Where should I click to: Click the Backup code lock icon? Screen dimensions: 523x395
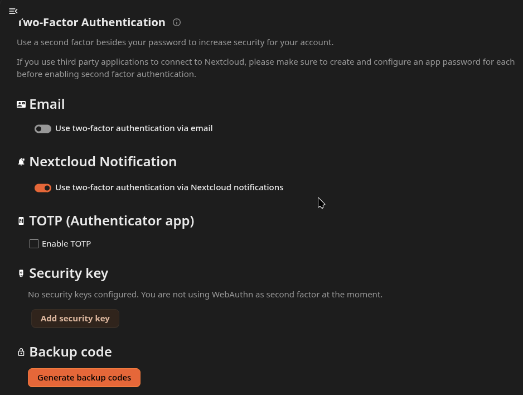point(21,352)
